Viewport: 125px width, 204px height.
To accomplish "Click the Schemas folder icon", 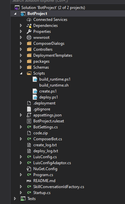I will (29, 67).
